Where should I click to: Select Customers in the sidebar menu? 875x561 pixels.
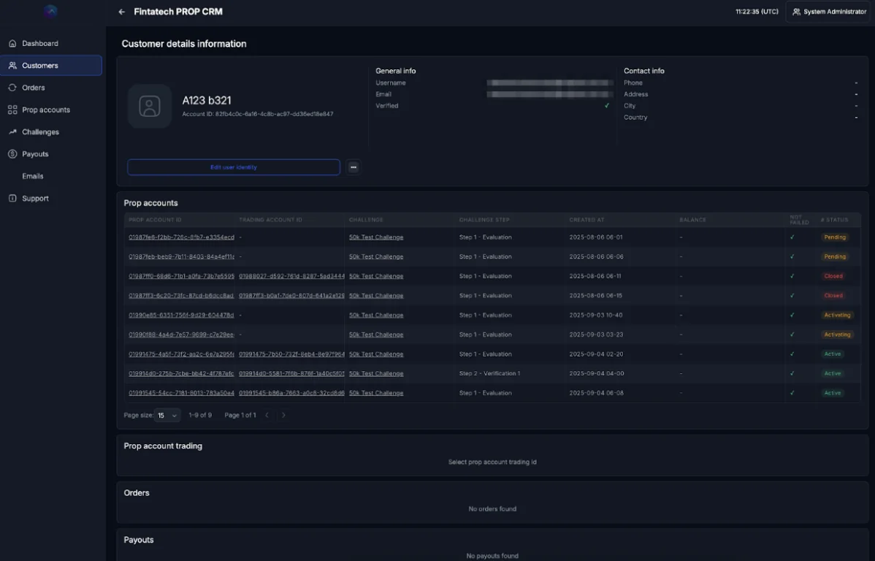tap(51, 66)
